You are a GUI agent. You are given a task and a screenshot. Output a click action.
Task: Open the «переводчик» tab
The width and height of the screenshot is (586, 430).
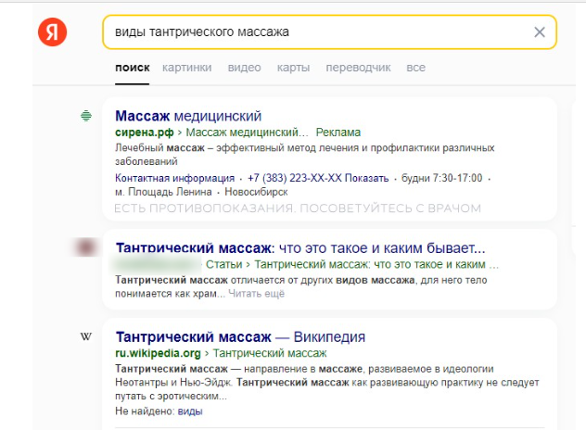357,68
